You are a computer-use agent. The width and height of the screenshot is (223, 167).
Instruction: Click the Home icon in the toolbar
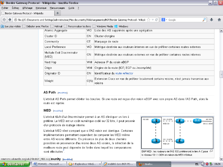tap(219, 20)
